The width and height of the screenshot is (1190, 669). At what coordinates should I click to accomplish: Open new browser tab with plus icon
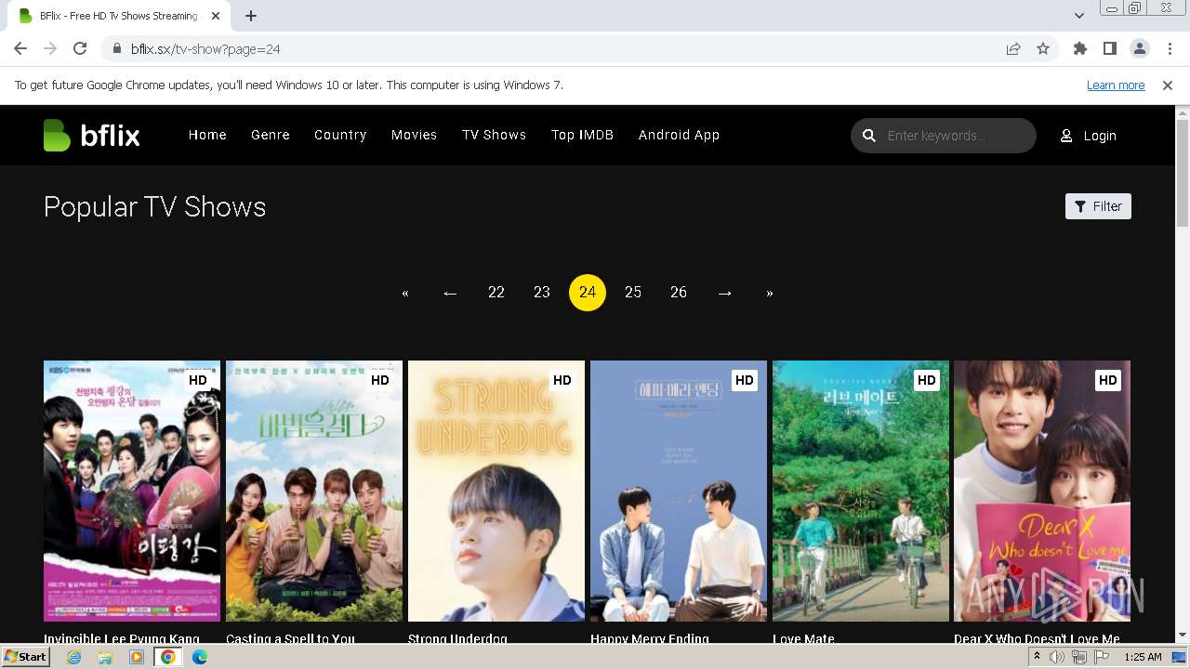pos(251,16)
